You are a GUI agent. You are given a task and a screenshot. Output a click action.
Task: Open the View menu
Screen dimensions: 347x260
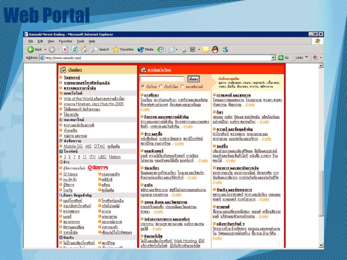pyautogui.click(x=51, y=41)
